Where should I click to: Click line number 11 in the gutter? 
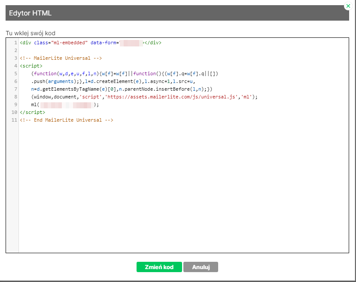pos(14,120)
